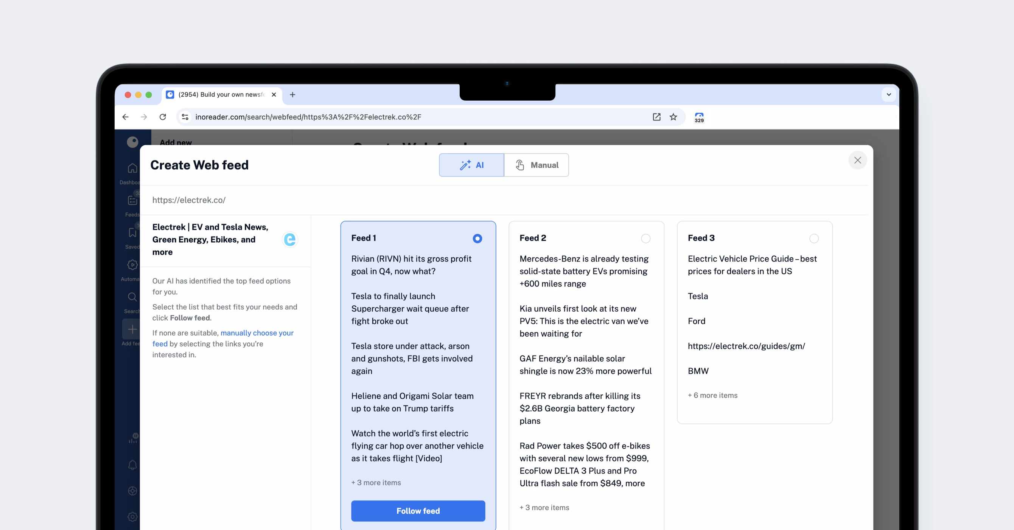Click Feed 1's '+ 3 more items' text

[x=376, y=483]
